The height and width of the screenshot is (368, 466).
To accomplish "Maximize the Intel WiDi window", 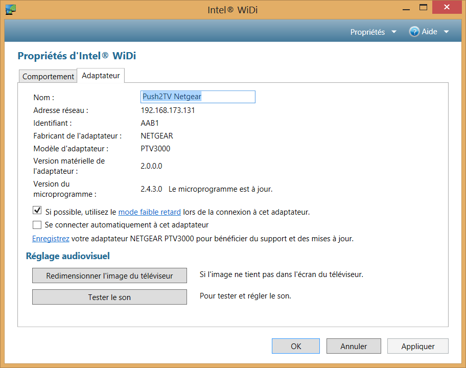I will point(423,8).
